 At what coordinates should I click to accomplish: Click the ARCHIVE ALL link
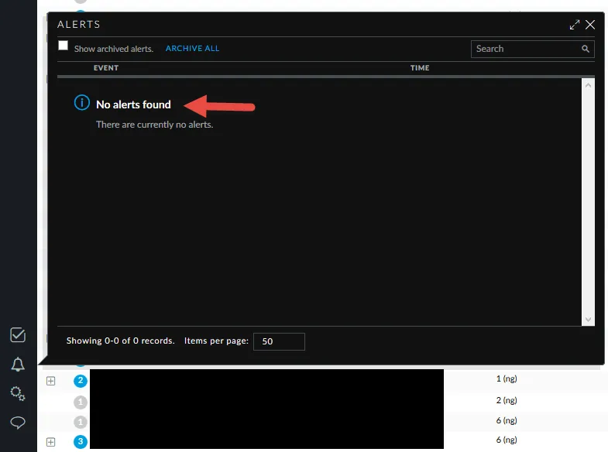pyautogui.click(x=192, y=49)
